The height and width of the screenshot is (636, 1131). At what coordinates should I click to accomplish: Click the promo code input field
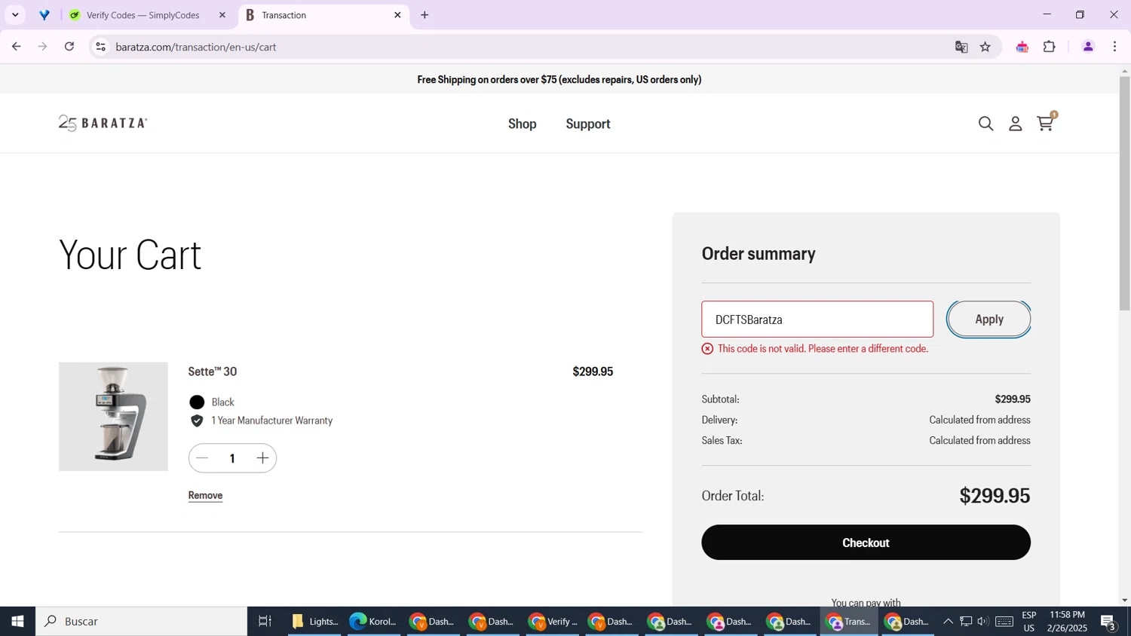(817, 320)
